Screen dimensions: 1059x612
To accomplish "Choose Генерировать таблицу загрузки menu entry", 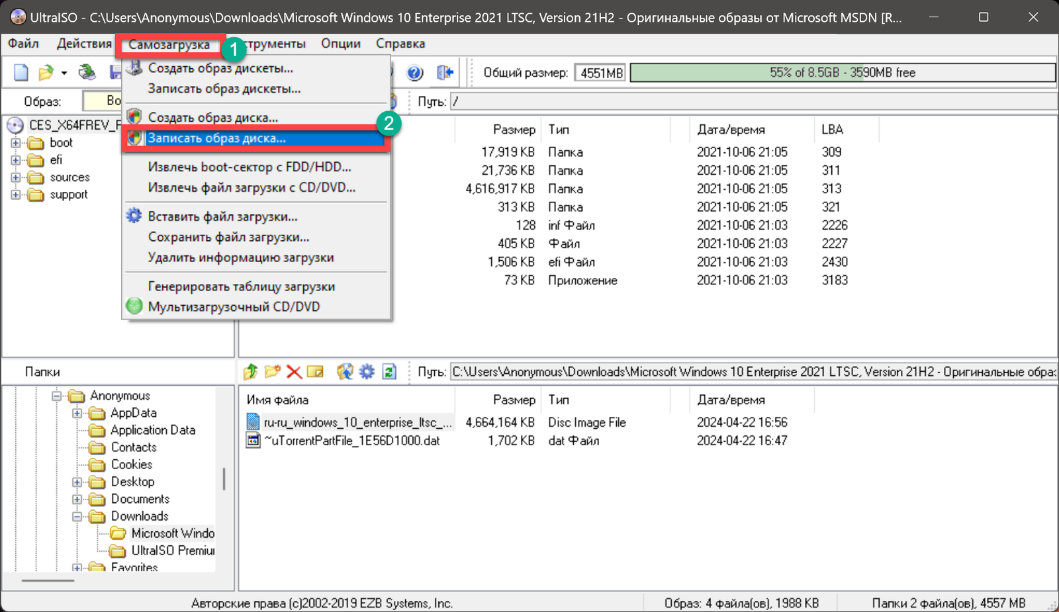I will click(x=257, y=287).
